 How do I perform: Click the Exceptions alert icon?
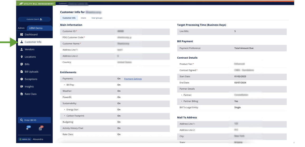22,79
